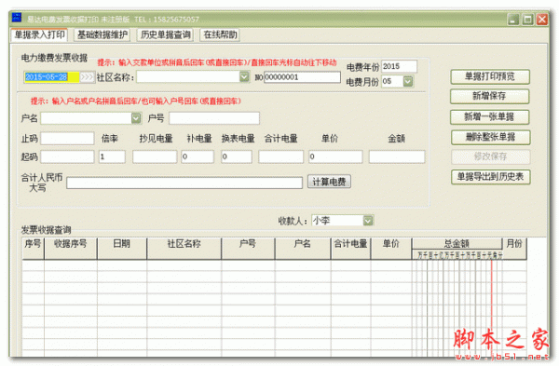Click the 倍率 field showing 1
The height and width of the screenshot is (366, 559).
pos(112,156)
